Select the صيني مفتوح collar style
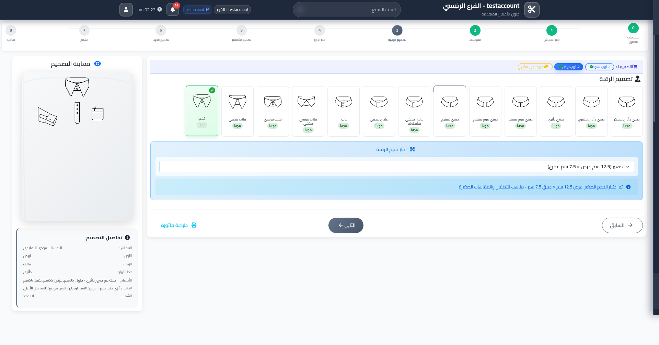This screenshot has width=659, height=345. click(450, 111)
